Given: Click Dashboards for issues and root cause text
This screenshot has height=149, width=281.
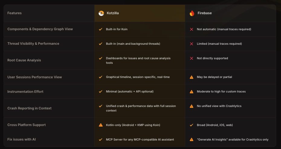Looking at the screenshot, I should click(138, 60).
